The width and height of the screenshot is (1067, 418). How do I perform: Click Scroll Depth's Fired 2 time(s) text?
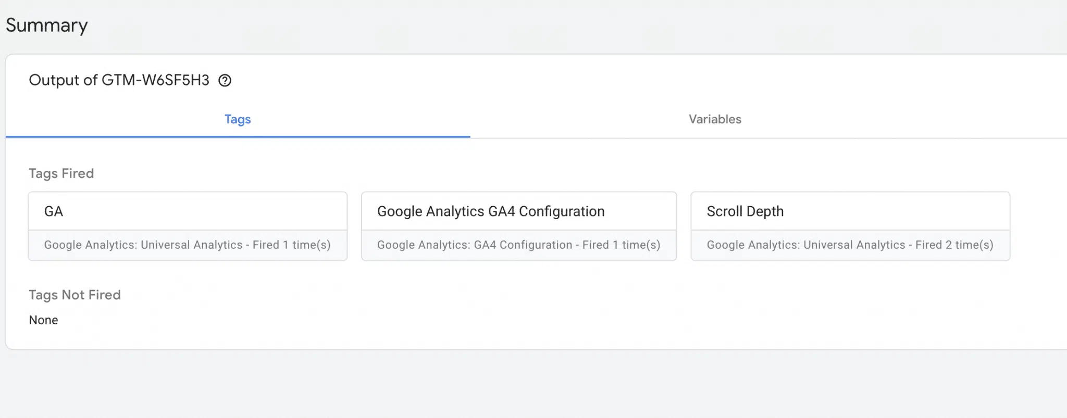[954, 245]
